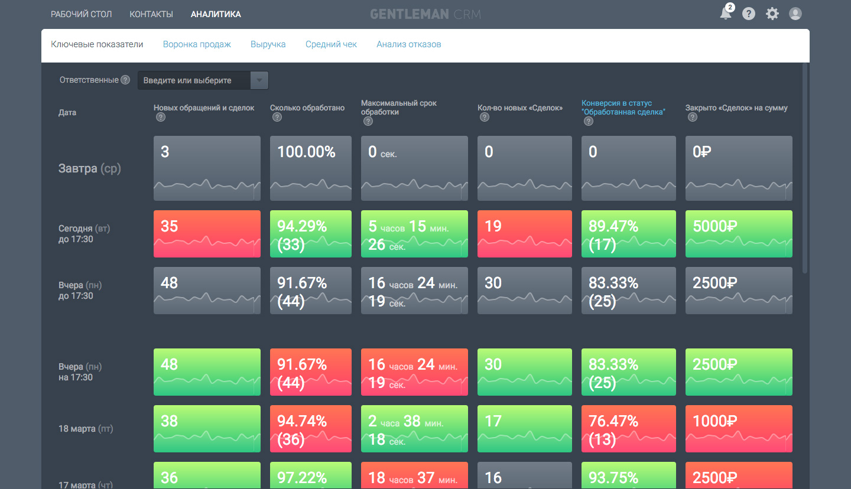Open the help icon under Максимальный срок обработки
Image resolution: width=851 pixels, height=489 pixels.
coord(368,121)
